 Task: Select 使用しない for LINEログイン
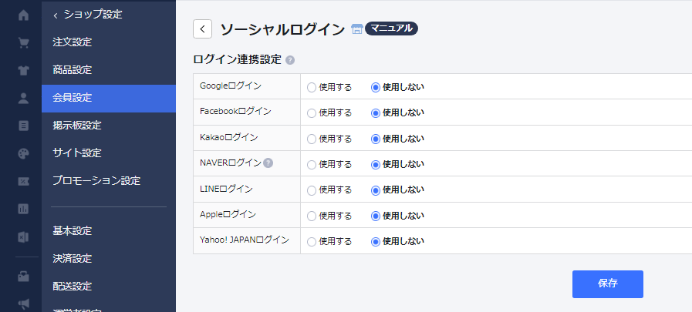(376, 190)
